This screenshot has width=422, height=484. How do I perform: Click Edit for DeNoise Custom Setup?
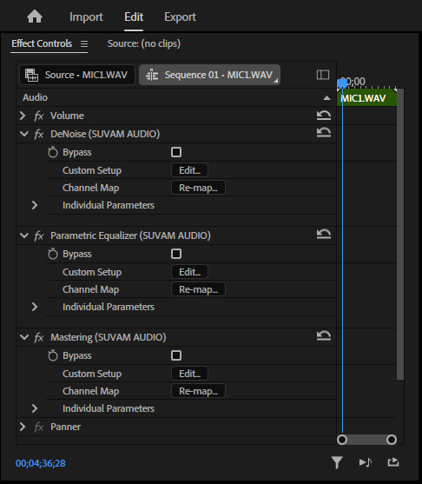(x=189, y=170)
